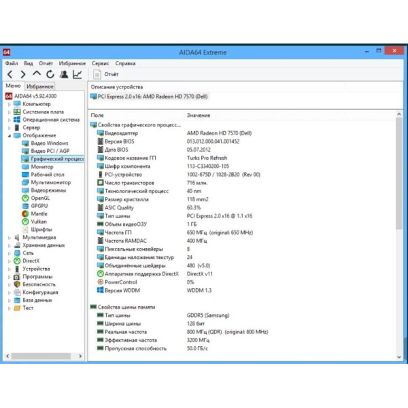Expand the Системная плата tree node
Viewport: 408px width, 408px height.
tap(10, 112)
